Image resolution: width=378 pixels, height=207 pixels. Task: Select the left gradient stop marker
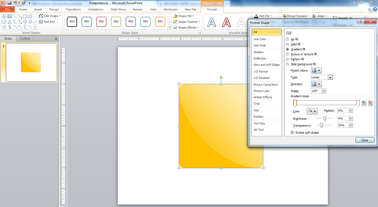click(x=295, y=103)
